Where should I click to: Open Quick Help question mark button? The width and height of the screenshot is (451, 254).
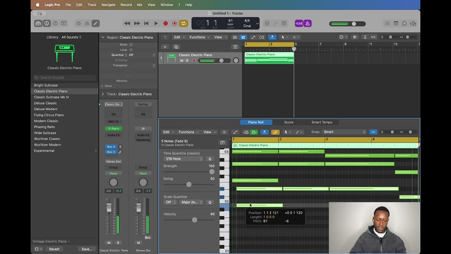pos(55,23)
